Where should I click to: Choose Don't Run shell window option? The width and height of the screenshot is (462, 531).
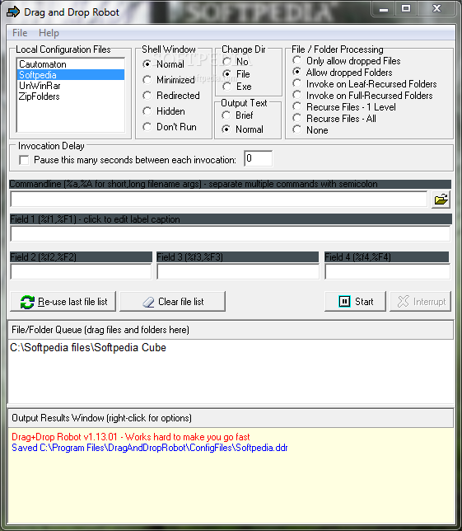170,127
